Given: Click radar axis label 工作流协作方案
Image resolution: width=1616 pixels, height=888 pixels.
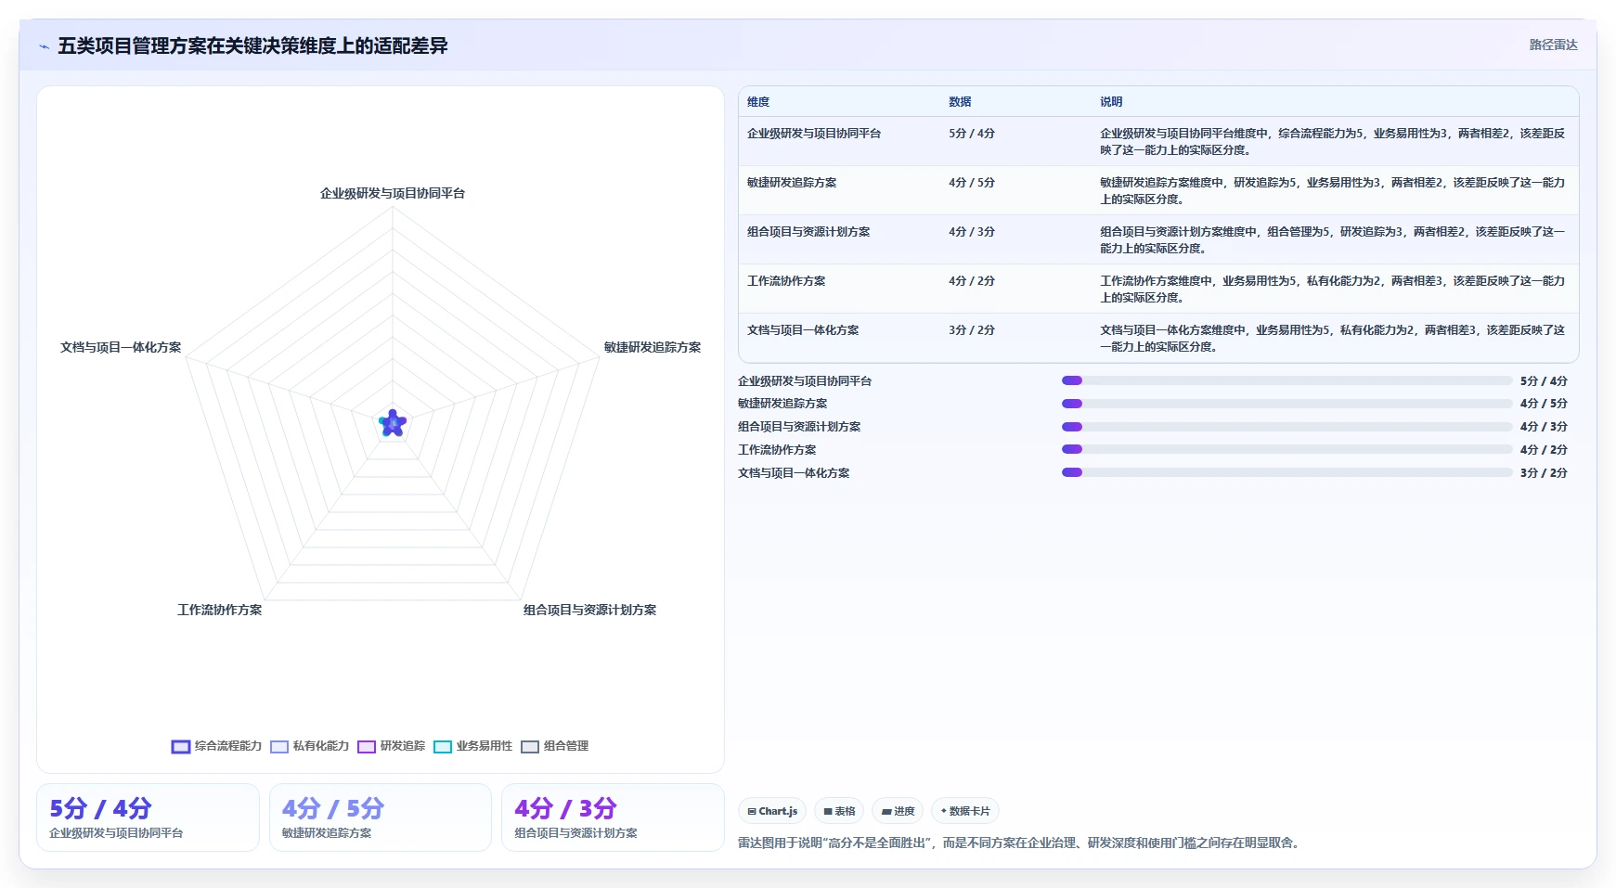Looking at the screenshot, I should coord(220,610).
